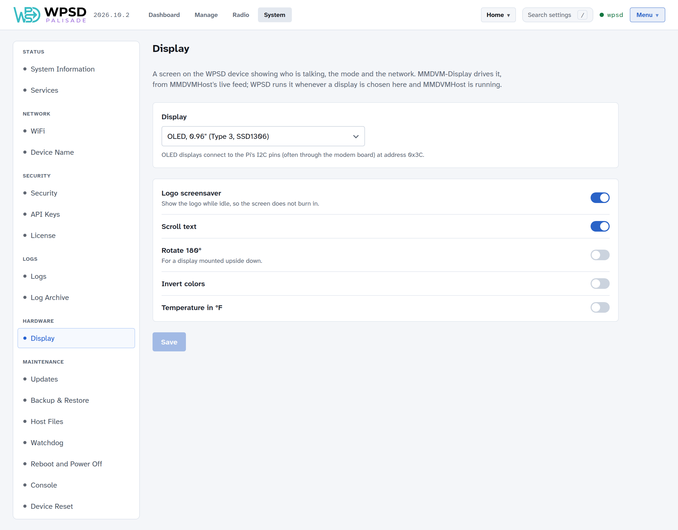The width and height of the screenshot is (678, 530).
Task: Enable Temperature in °F switch
Action: click(600, 308)
